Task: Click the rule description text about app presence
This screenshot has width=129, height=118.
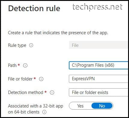Action: pyautogui.click(x=58, y=33)
